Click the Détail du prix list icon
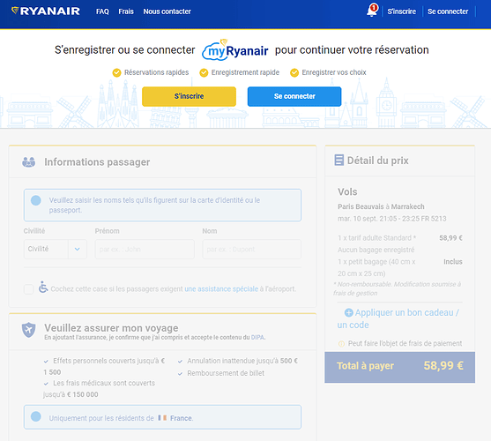This screenshot has height=441, width=491. point(338,160)
